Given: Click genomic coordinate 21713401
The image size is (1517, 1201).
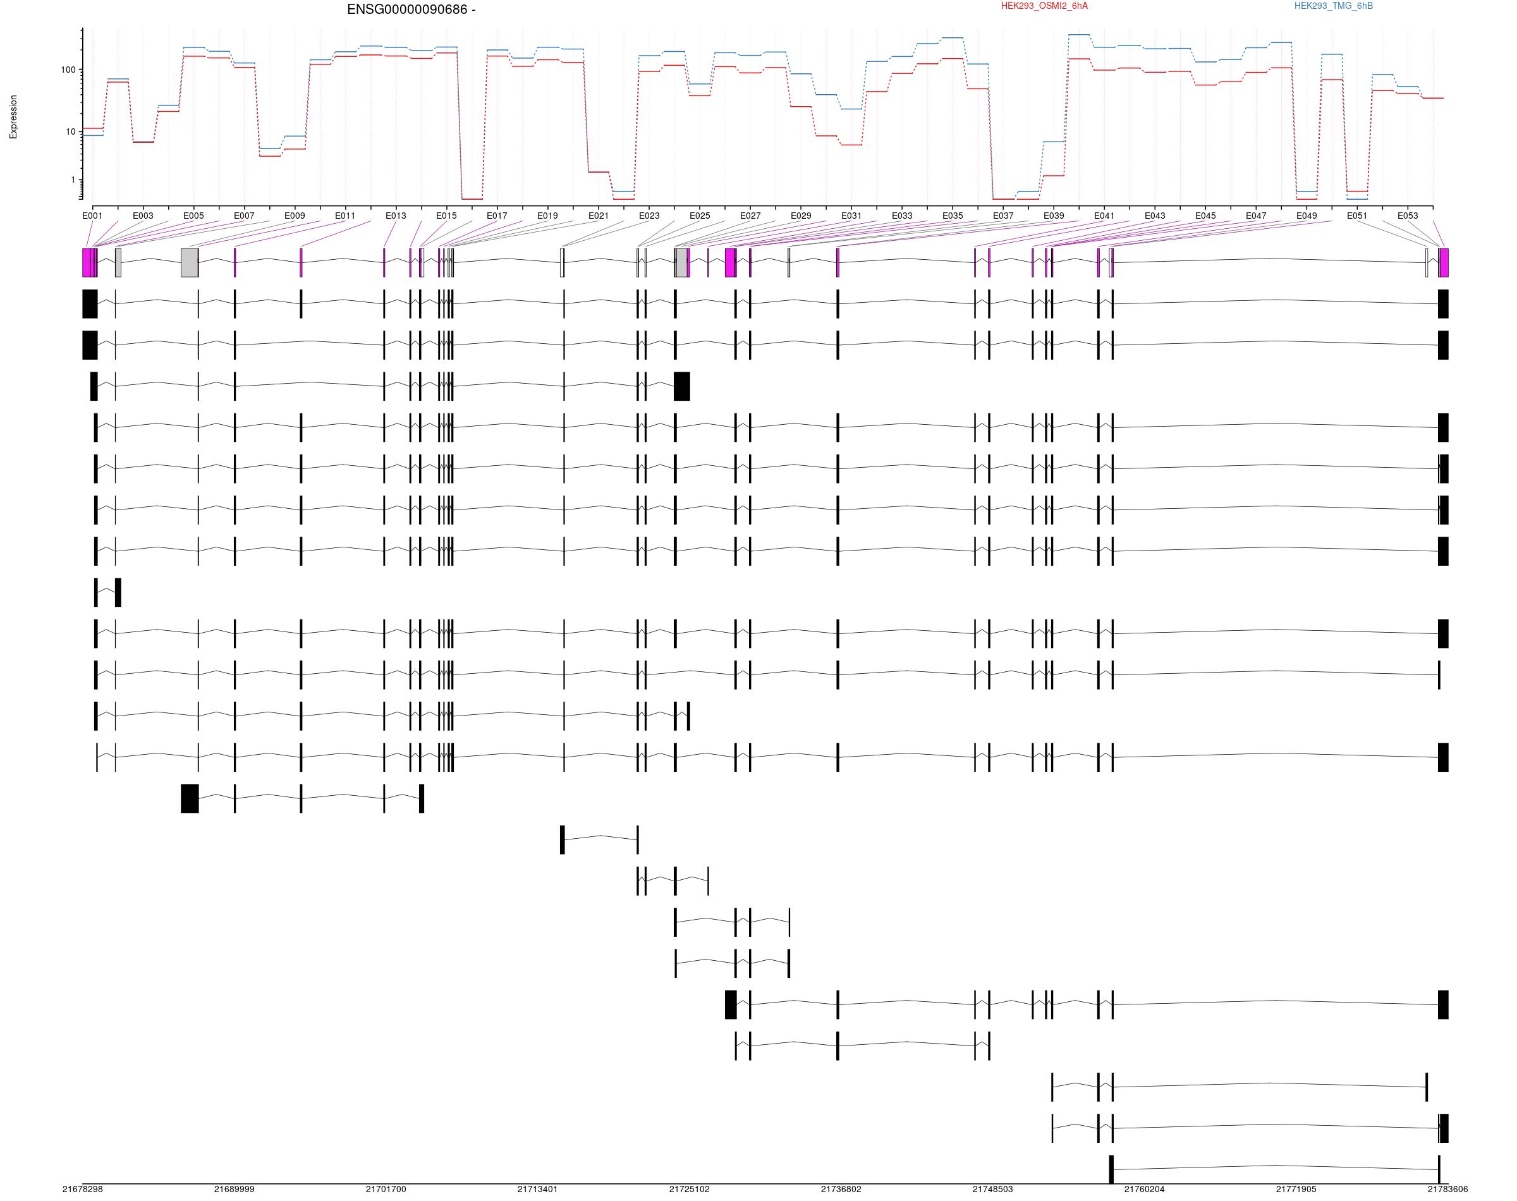Looking at the screenshot, I should (x=538, y=1190).
